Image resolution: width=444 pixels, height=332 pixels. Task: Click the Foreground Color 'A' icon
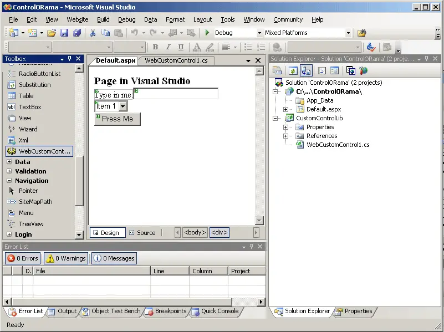coord(197,47)
